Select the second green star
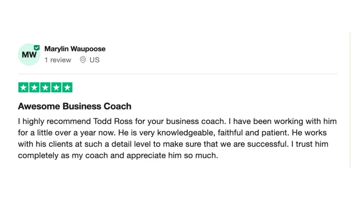 [x=34, y=88]
